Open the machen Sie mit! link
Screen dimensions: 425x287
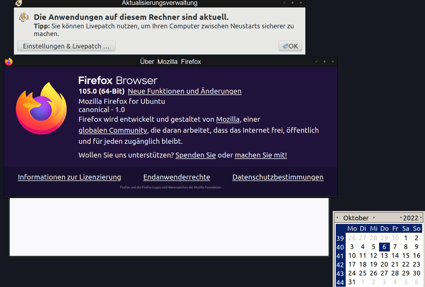point(261,155)
